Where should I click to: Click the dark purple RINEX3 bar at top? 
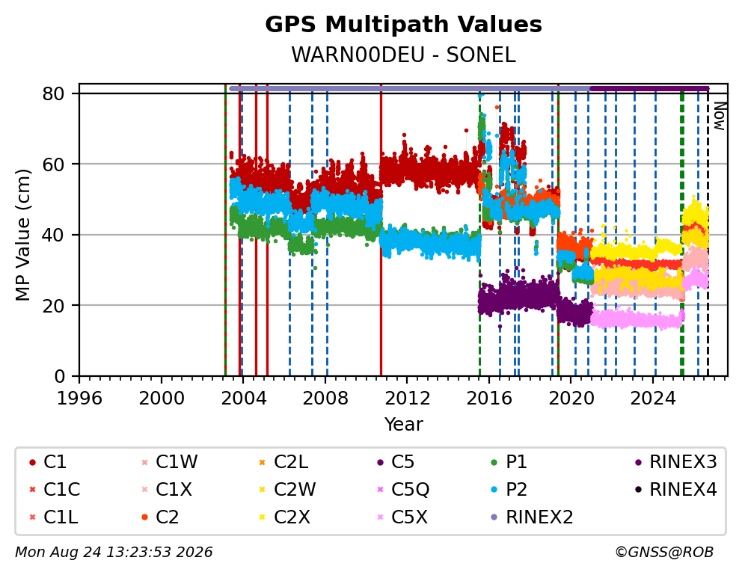click(649, 88)
